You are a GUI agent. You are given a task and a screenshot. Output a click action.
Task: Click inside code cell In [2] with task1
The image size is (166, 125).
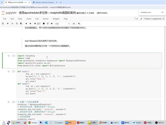[x=89, y=84]
